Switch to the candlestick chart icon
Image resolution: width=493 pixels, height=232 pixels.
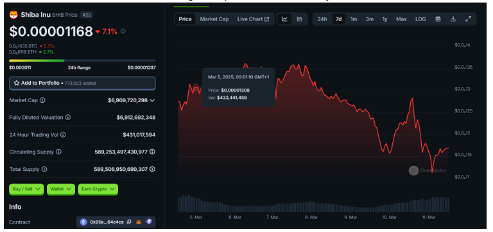coord(300,19)
